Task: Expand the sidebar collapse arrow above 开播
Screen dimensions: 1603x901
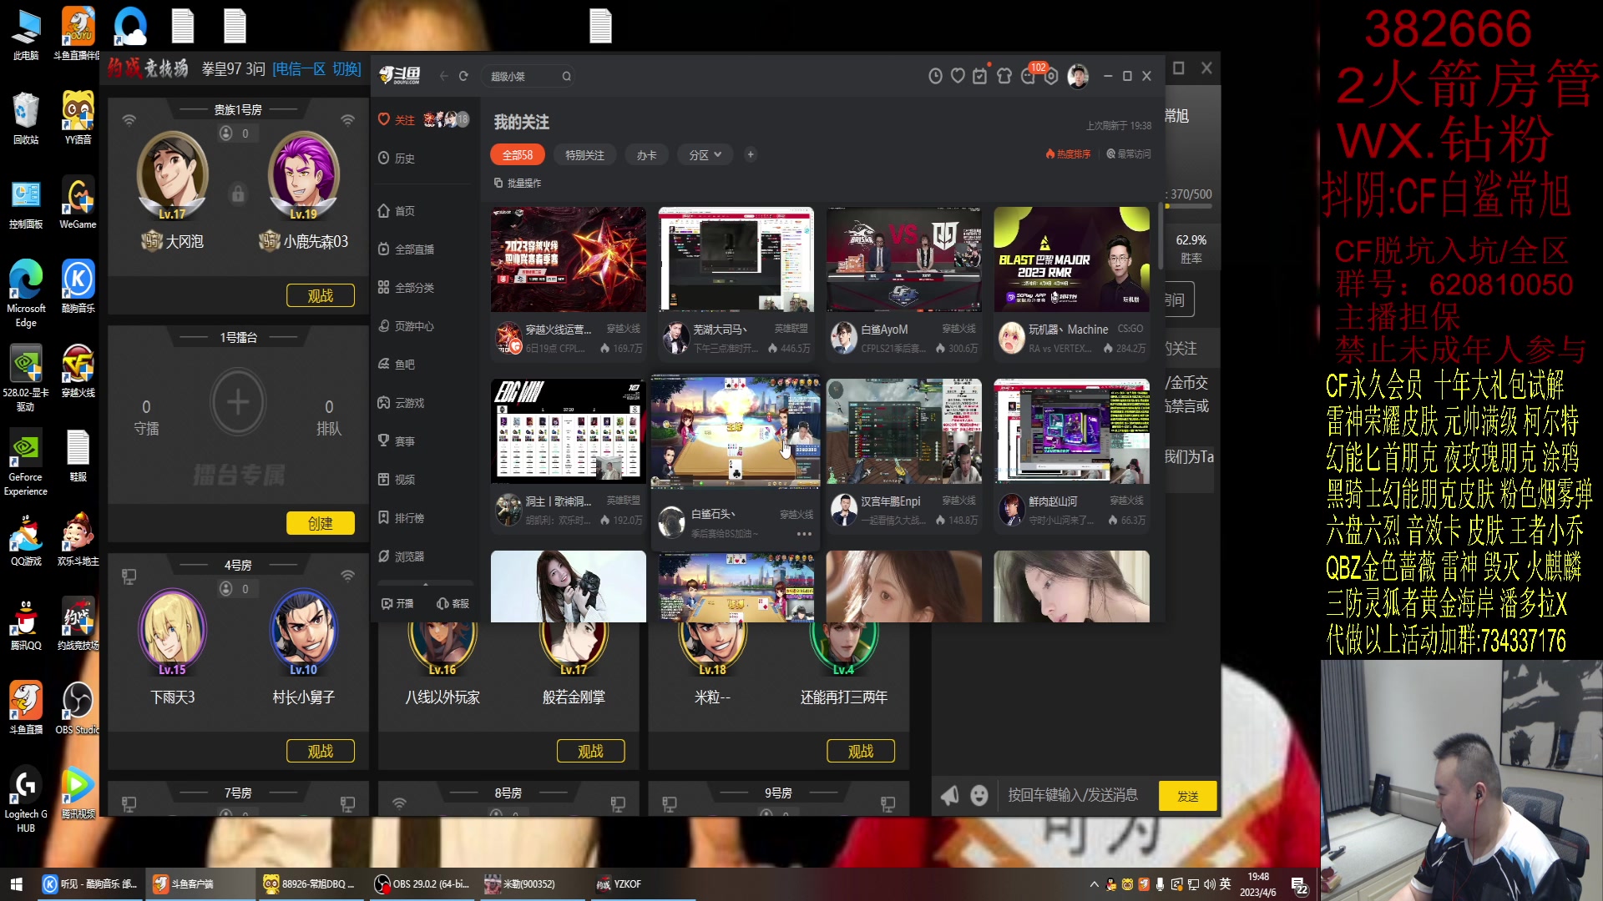Action: click(x=425, y=584)
